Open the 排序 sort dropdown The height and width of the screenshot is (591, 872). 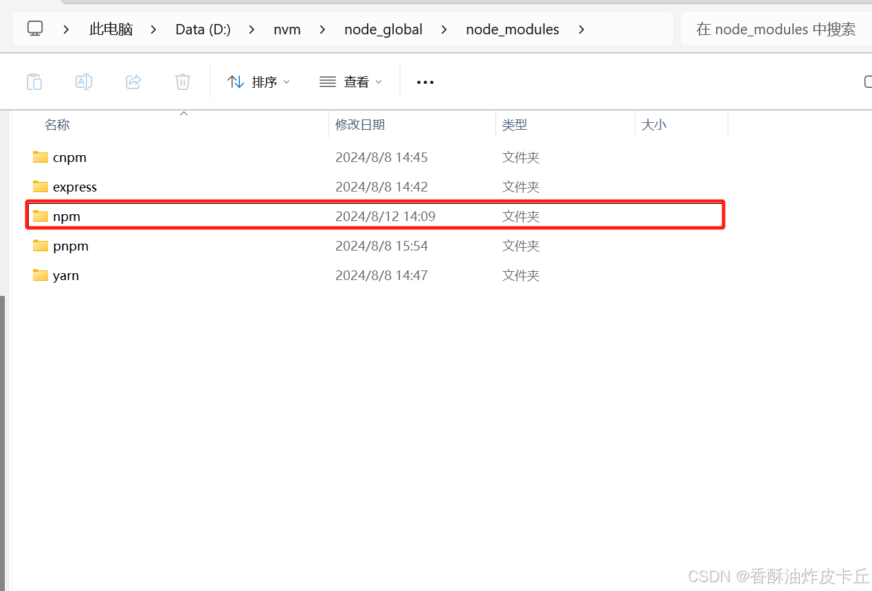click(259, 82)
